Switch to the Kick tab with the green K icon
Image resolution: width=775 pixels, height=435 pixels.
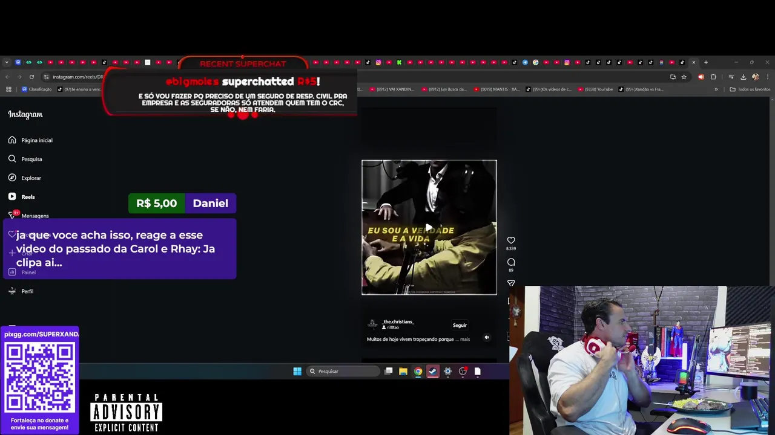[400, 62]
